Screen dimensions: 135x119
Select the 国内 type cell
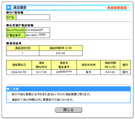(125, 72)
